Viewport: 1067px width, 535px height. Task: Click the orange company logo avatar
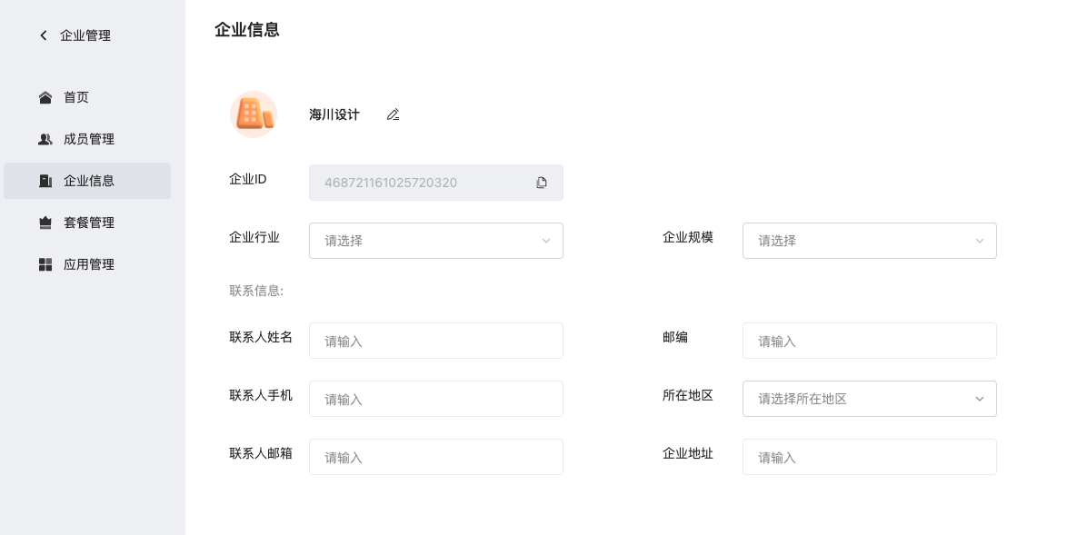click(x=254, y=114)
